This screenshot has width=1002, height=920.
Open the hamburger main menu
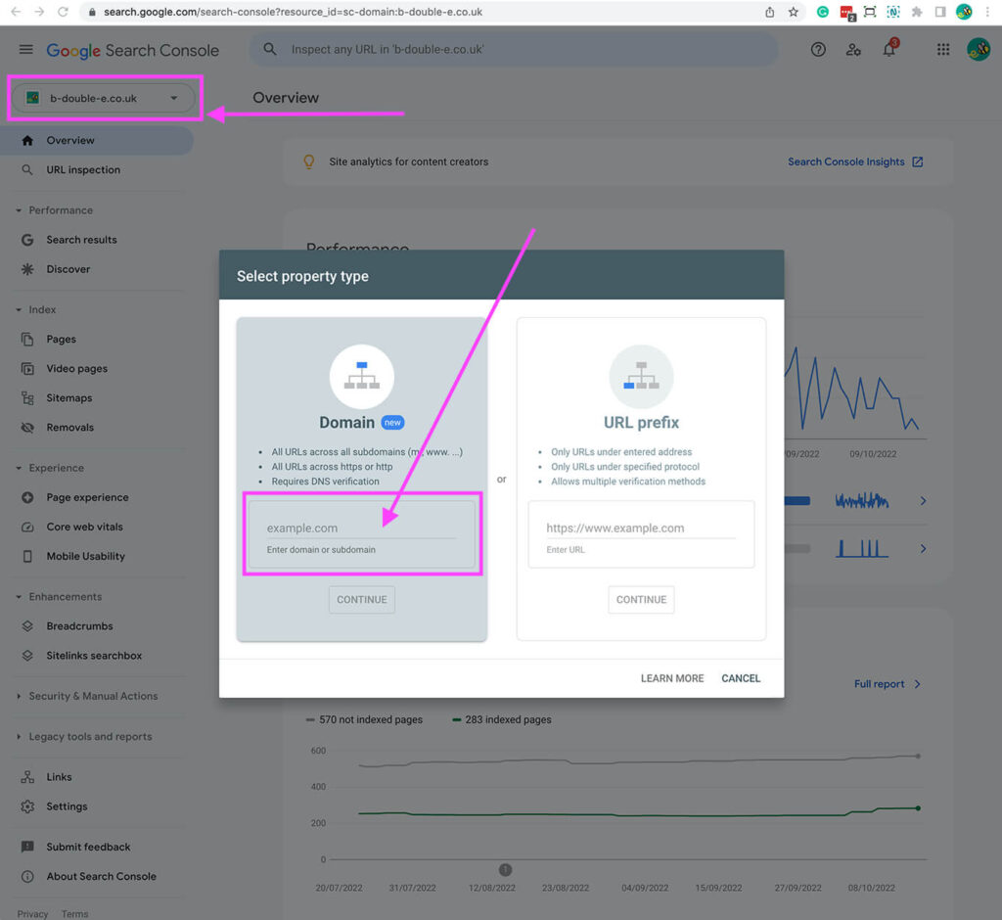[x=26, y=50]
